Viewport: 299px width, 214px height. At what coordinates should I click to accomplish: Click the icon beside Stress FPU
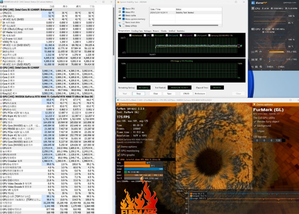(x=120, y=12)
